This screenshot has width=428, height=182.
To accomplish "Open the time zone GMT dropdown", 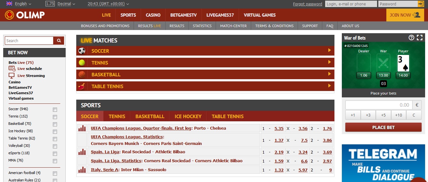I will (108, 4).
